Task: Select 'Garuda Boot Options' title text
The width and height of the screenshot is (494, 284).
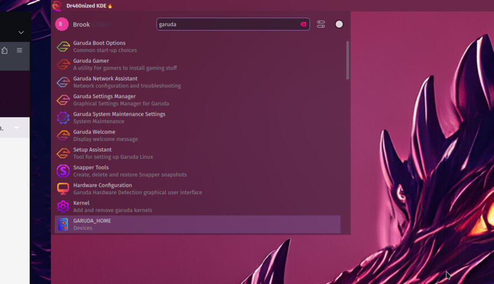Action: coord(99,43)
